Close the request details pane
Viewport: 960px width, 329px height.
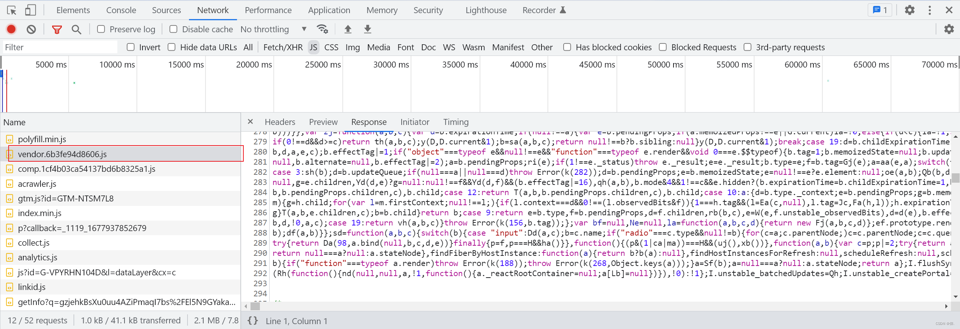pos(250,122)
